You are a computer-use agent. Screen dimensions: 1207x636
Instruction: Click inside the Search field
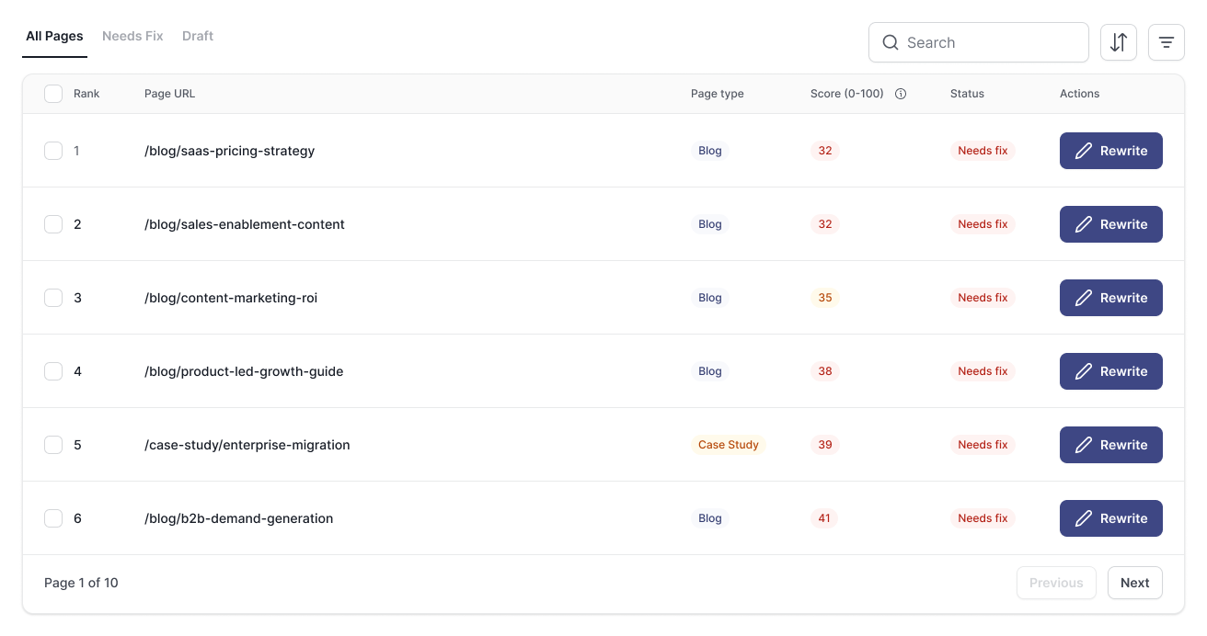point(978,42)
